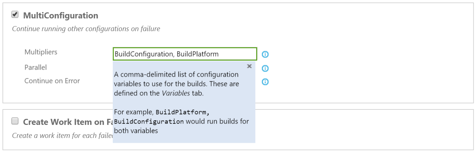Click into the Multipliers text field
Viewport: 476px width, 152px height.
[x=185, y=54]
